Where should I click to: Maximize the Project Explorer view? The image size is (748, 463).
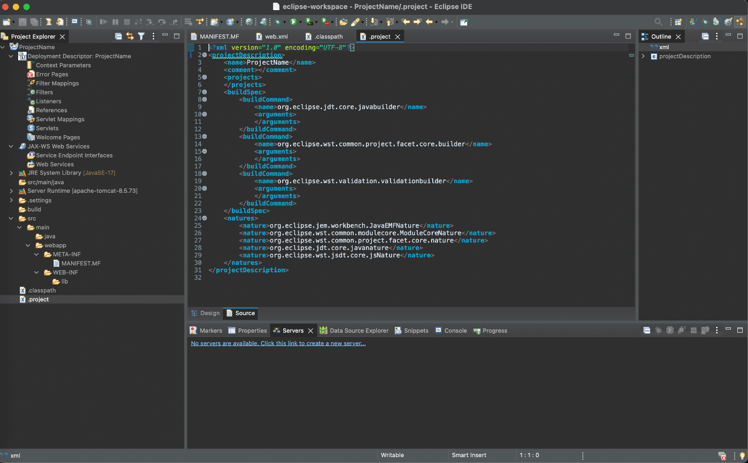(x=177, y=36)
